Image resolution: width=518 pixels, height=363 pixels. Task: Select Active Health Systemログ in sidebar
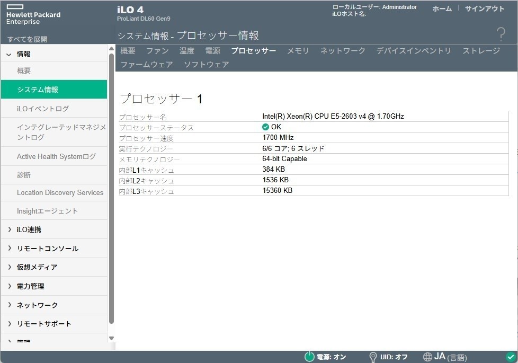tap(56, 156)
